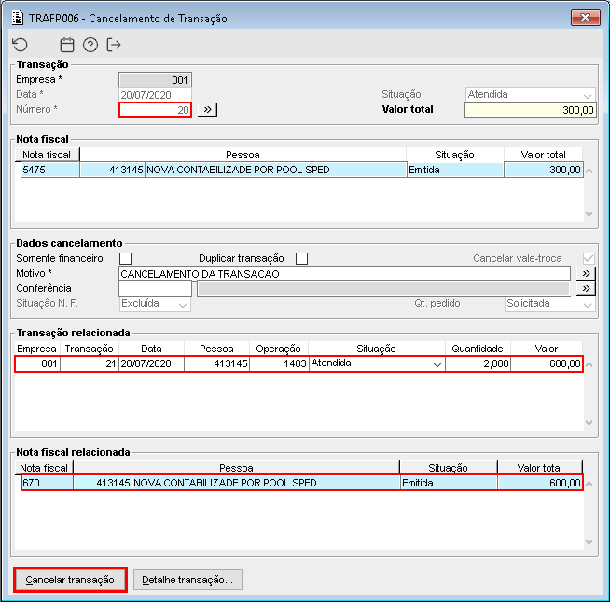Click the lookup button next to Conferência
This screenshot has height=602, width=610.
coord(586,288)
